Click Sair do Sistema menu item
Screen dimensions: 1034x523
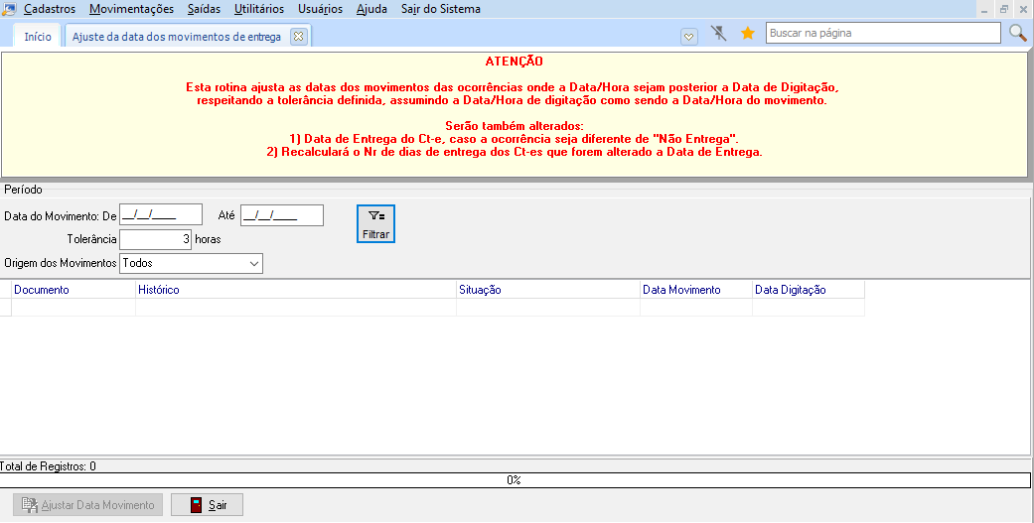[x=440, y=9]
